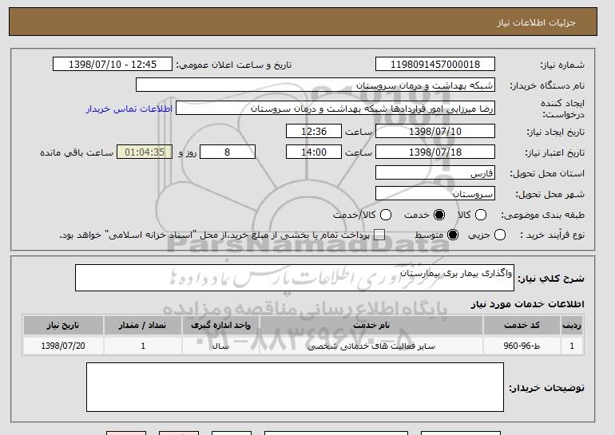
Task: Click the unit cell سال
Action: tap(220, 346)
